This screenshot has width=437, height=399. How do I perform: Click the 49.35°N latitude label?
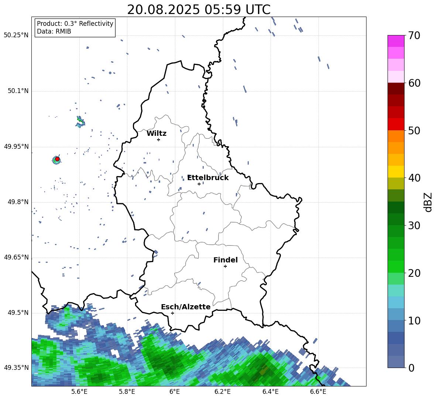point(16,368)
